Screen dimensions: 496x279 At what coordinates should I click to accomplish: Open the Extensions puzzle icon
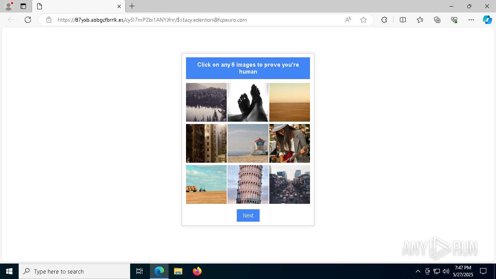[384, 20]
